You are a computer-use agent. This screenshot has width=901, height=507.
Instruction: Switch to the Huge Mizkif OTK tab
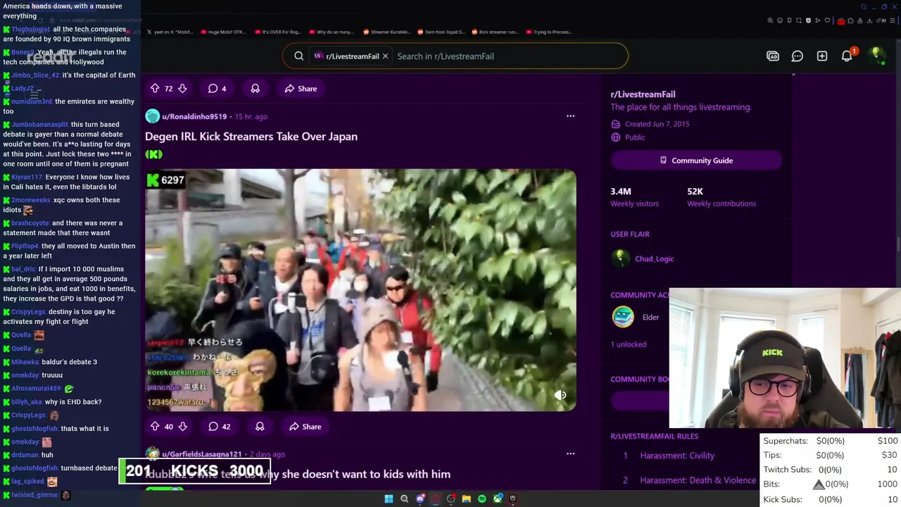click(225, 32)
